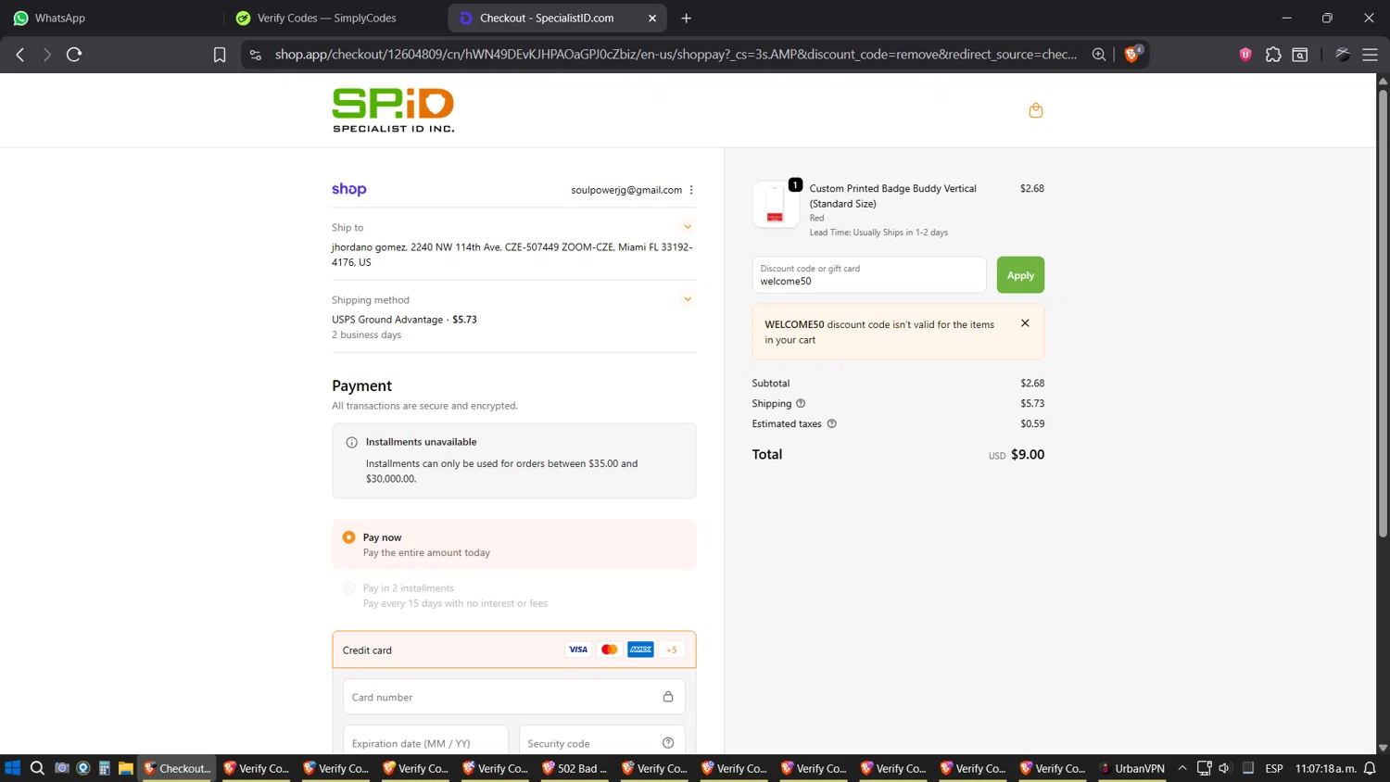
Task: Open UrbanVPN from the taskbar
Action: (1132, 768)
